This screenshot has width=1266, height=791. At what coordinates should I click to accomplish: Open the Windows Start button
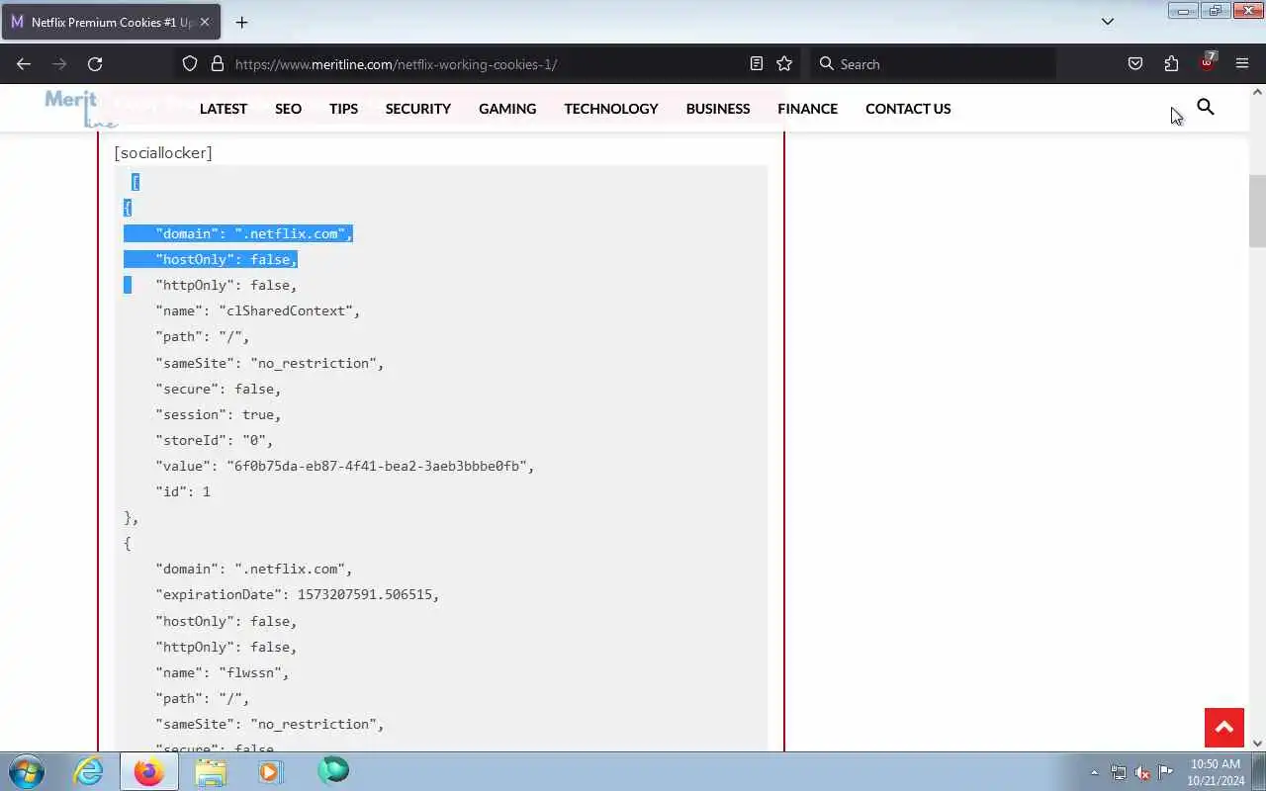[x=26, y=771]
